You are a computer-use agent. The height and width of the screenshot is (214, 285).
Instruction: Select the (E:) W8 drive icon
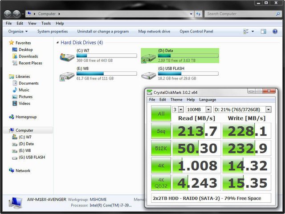click(67, 76)
